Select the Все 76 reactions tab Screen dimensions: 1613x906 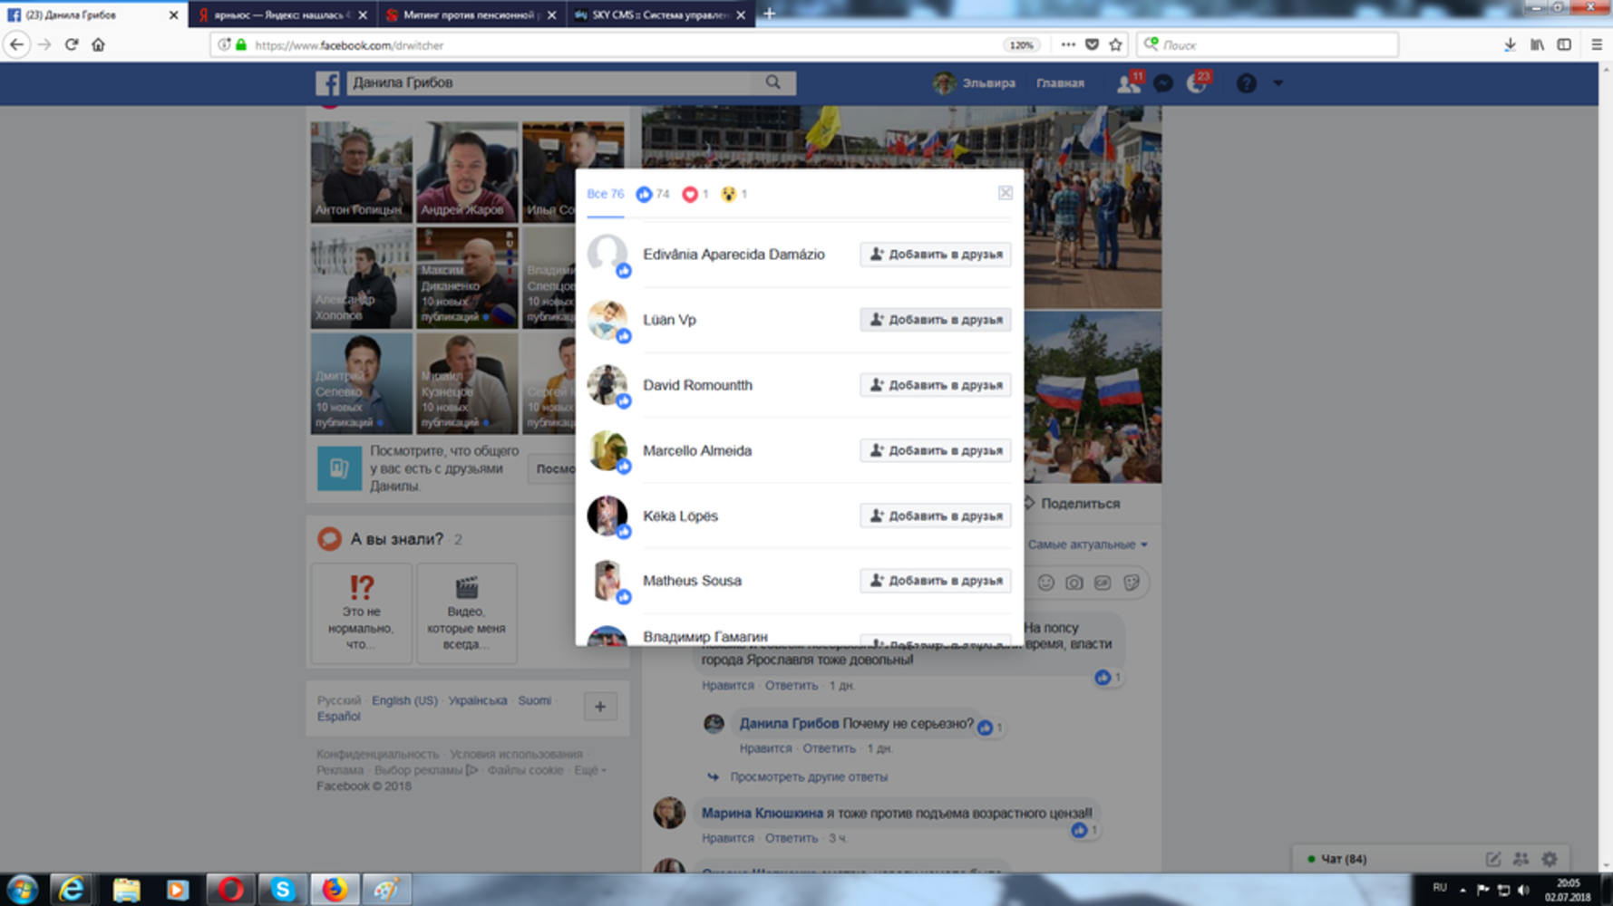(x=605, y=194)
